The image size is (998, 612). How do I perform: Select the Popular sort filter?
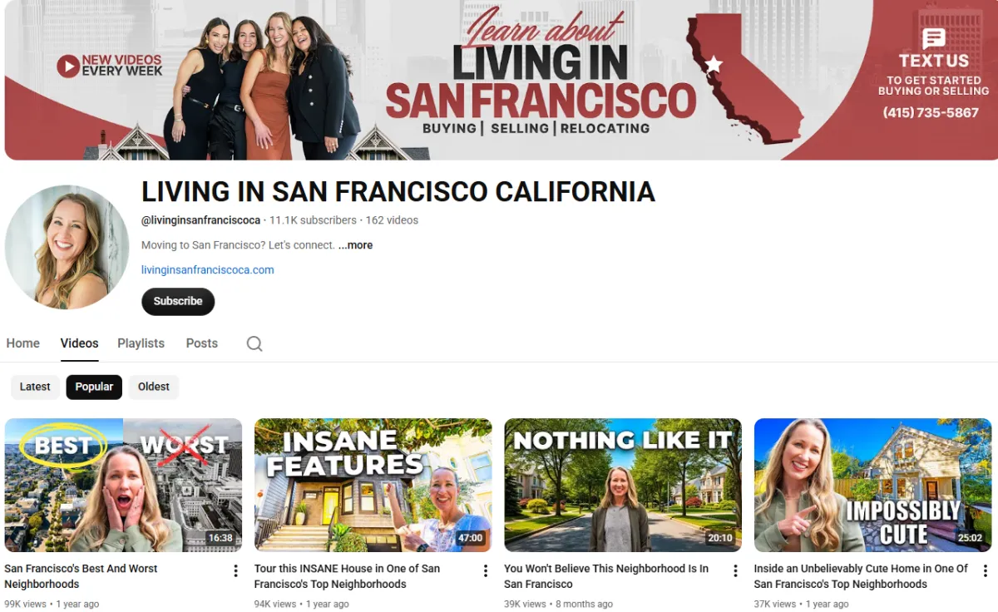click(x=94, y=387)
